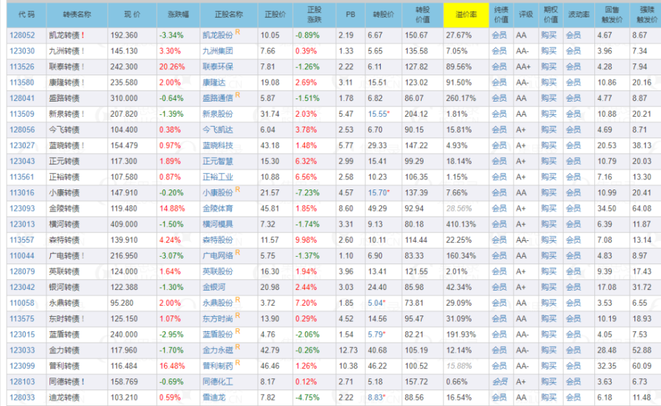Viewport: 661px width, 406px height.
Task: Open bond code 113580
Action: pos(22,83)
